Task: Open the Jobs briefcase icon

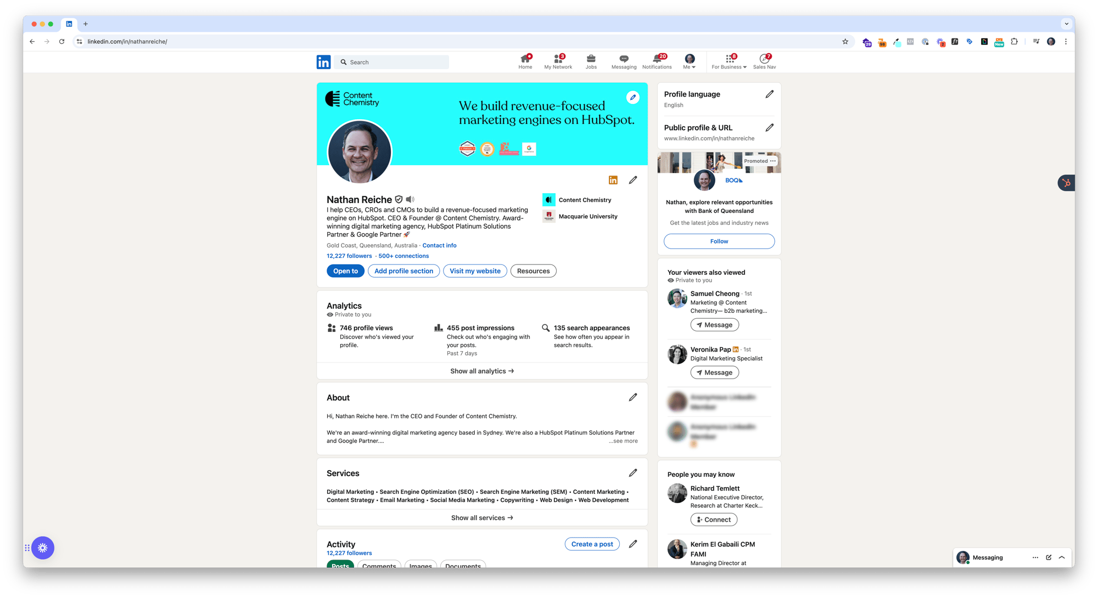Action: tap(591, 61)
